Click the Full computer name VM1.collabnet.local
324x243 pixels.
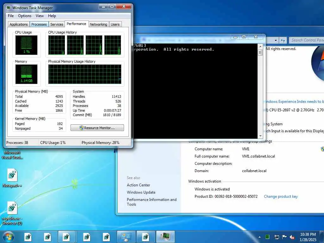[259, 156]
